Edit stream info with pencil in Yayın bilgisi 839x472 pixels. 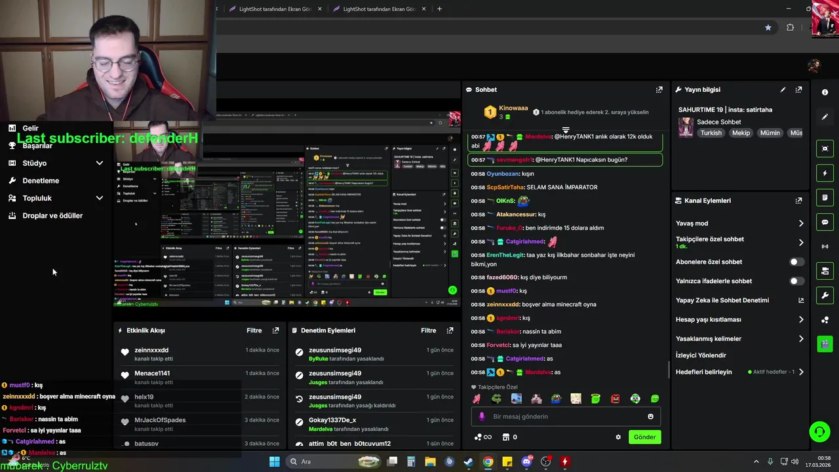click(x=783, y=90)
